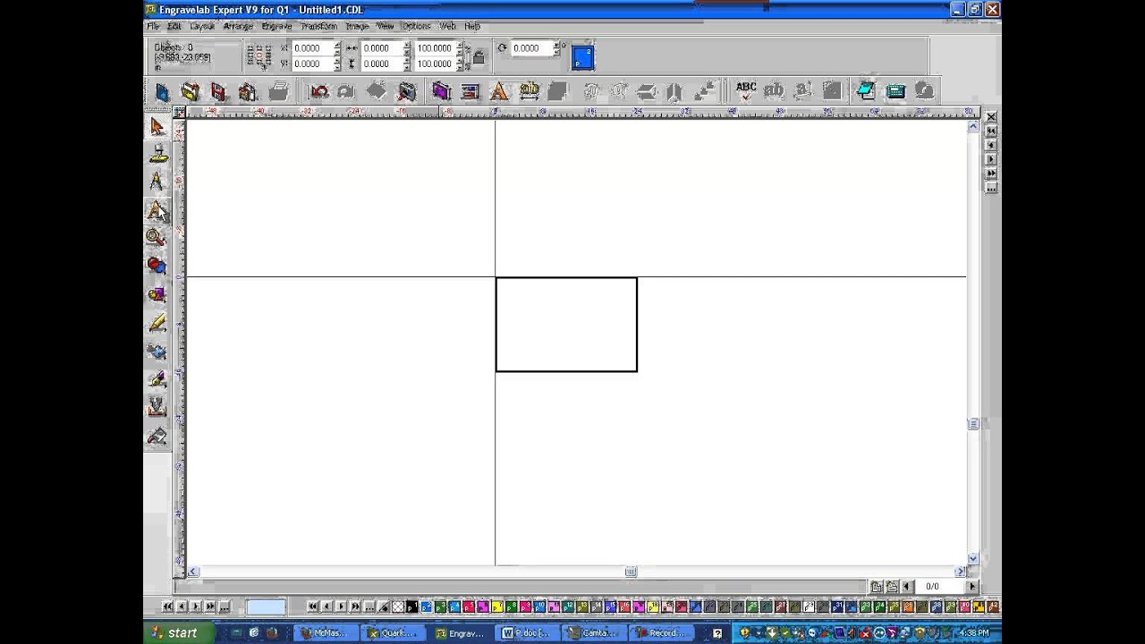Click the ABC spell check icon
The height and width of the screenshot is (644, 1145).
point(746,90)
